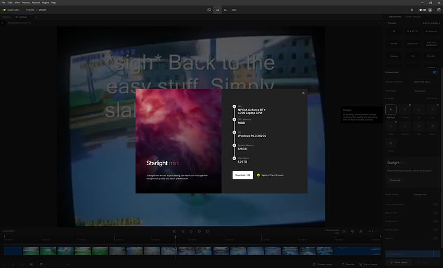Toggle the right panel icon
The height and width of the screenshot is (268, 443).
(x=439, y=10)
